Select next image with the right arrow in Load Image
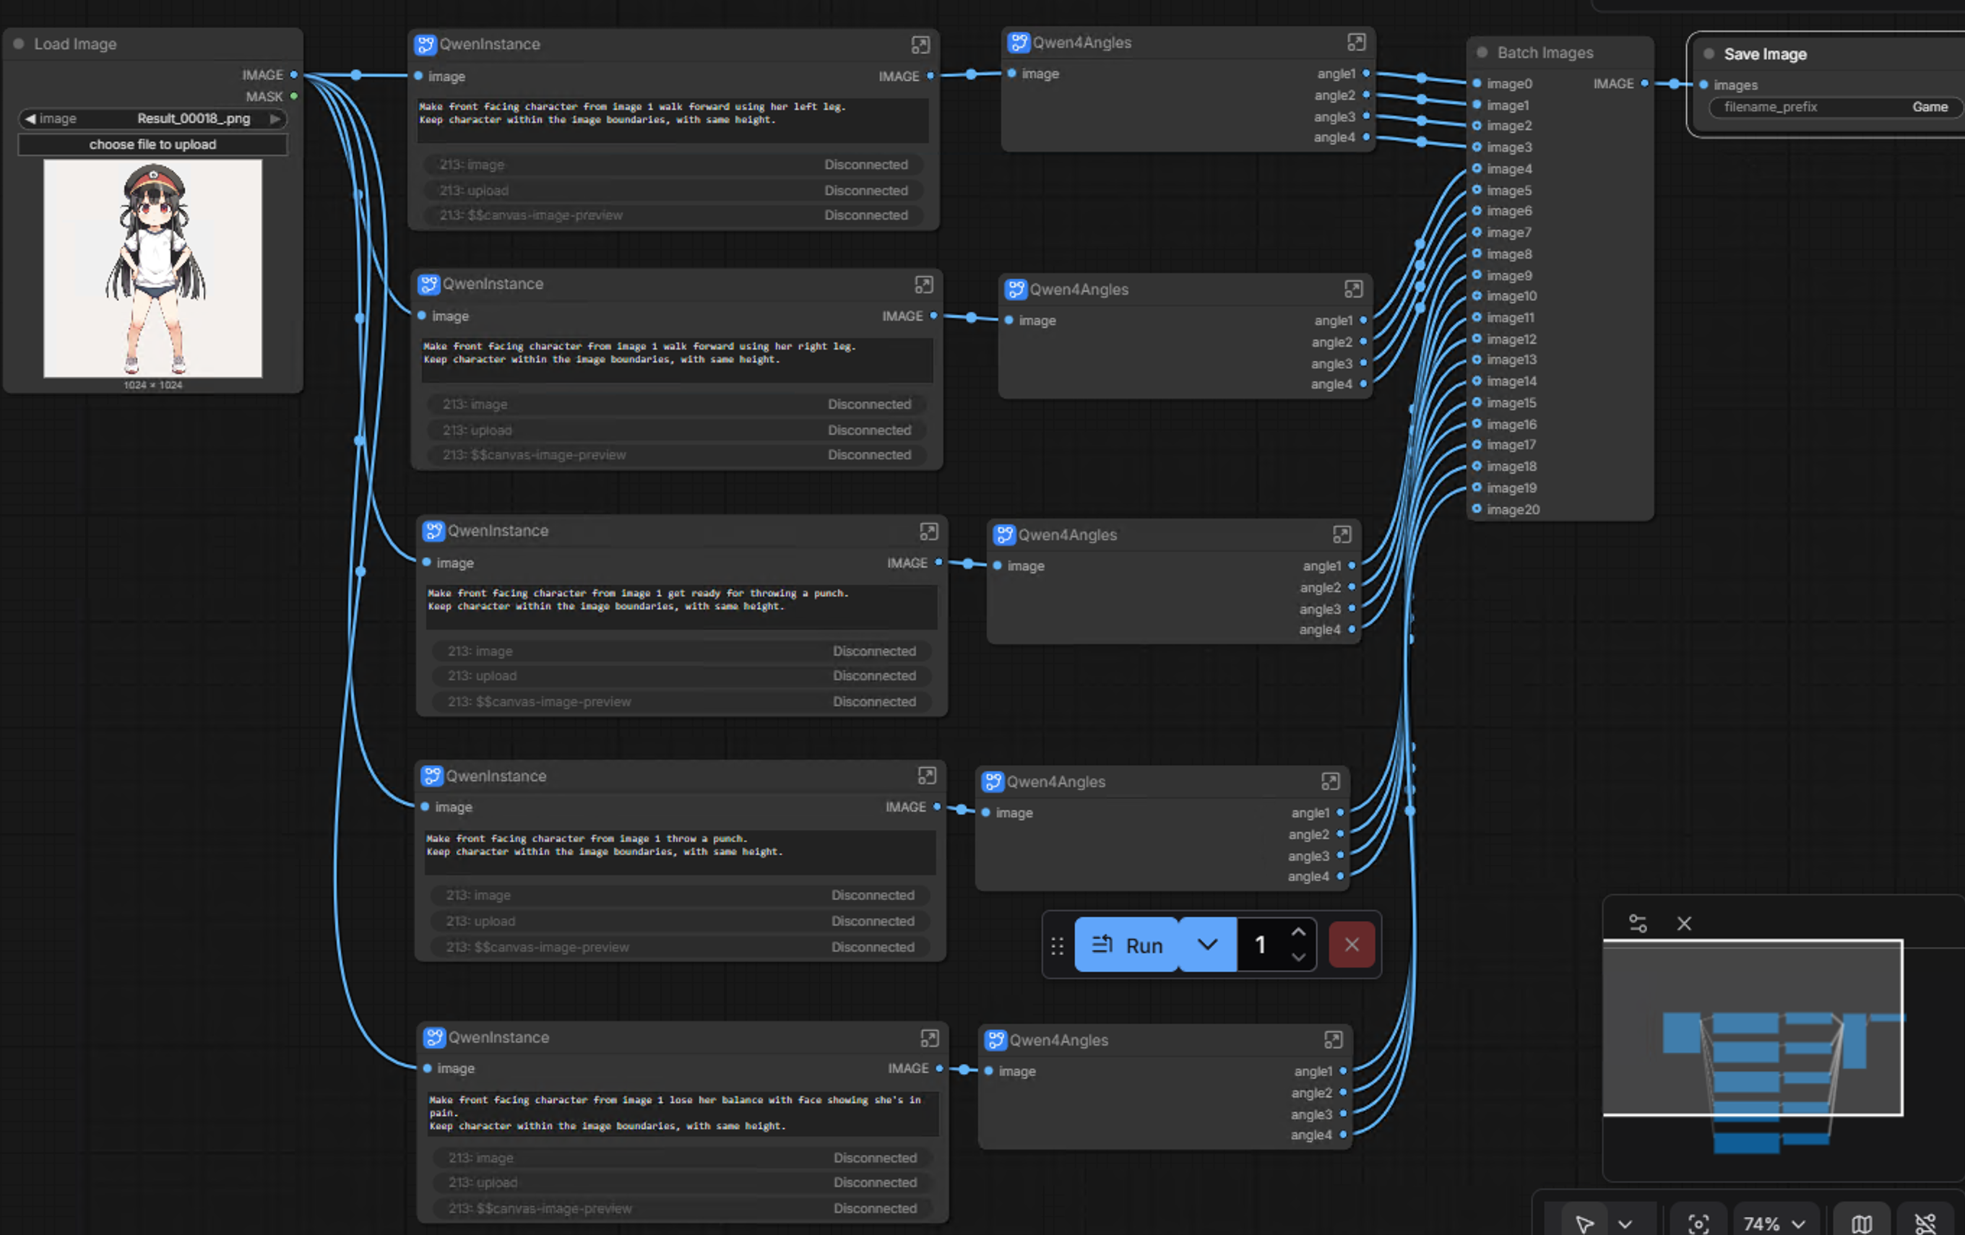Image resolution: width=1965 pixels, height=1235 pixels. point(276,118)
